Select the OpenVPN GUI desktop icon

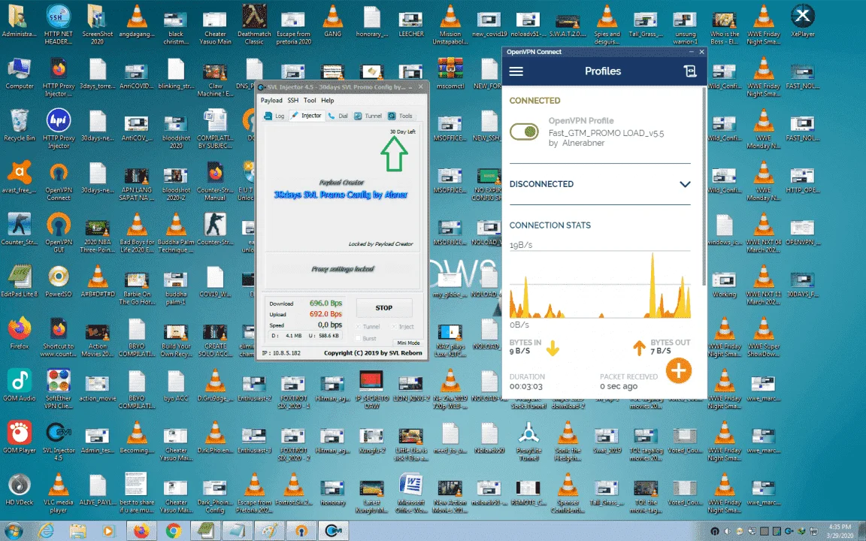(59, 233)
